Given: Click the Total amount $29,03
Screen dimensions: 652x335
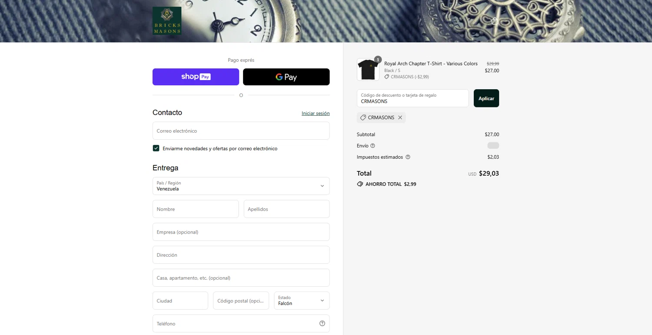Looking at the screenshot, I should coord(489,173).
